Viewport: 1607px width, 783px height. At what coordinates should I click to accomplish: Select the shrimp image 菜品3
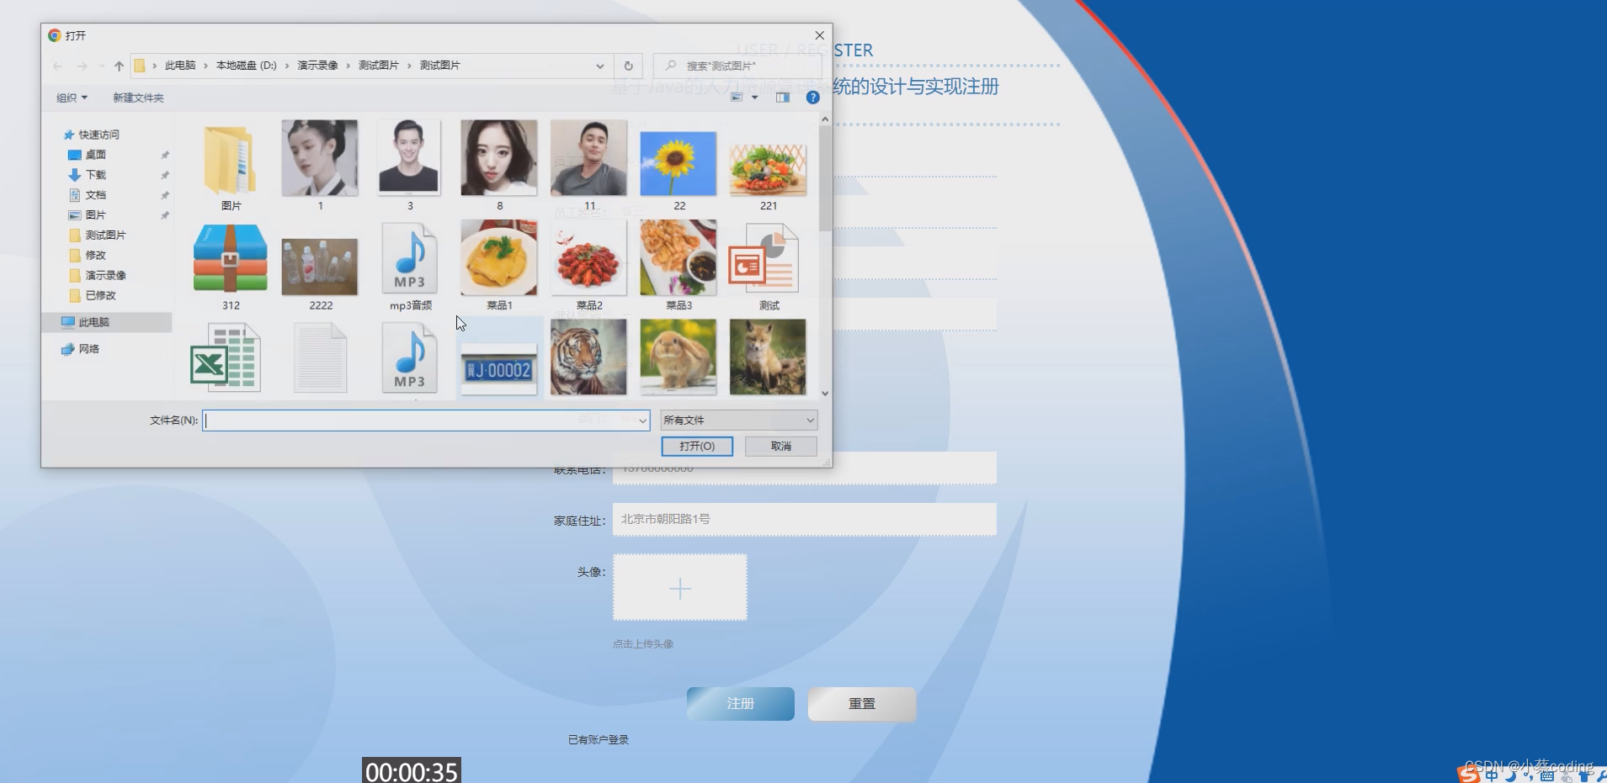pyautogui.click(x=678, y=257)
